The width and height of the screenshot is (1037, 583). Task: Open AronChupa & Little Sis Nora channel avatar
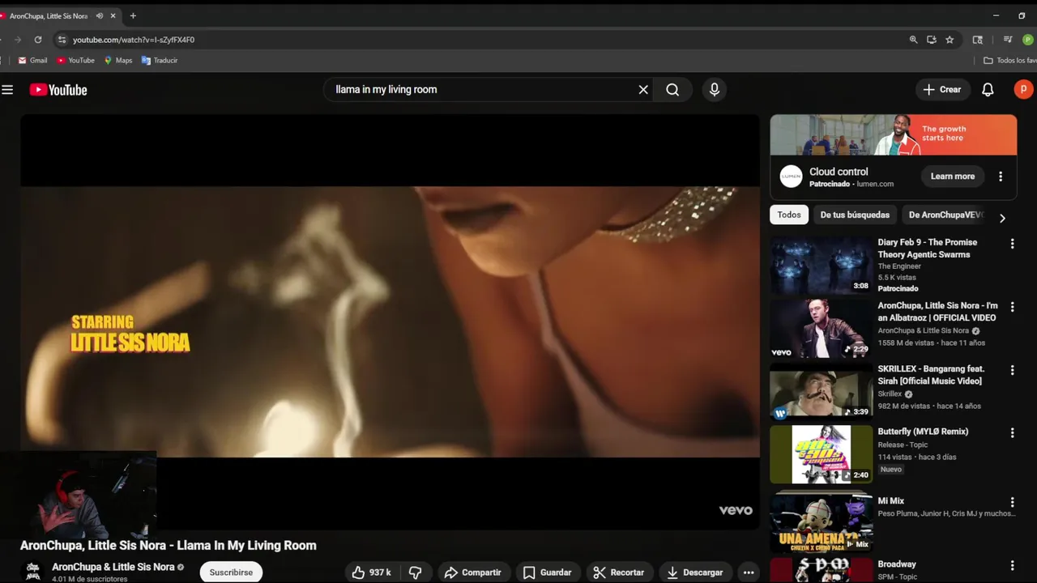[32, 572]
